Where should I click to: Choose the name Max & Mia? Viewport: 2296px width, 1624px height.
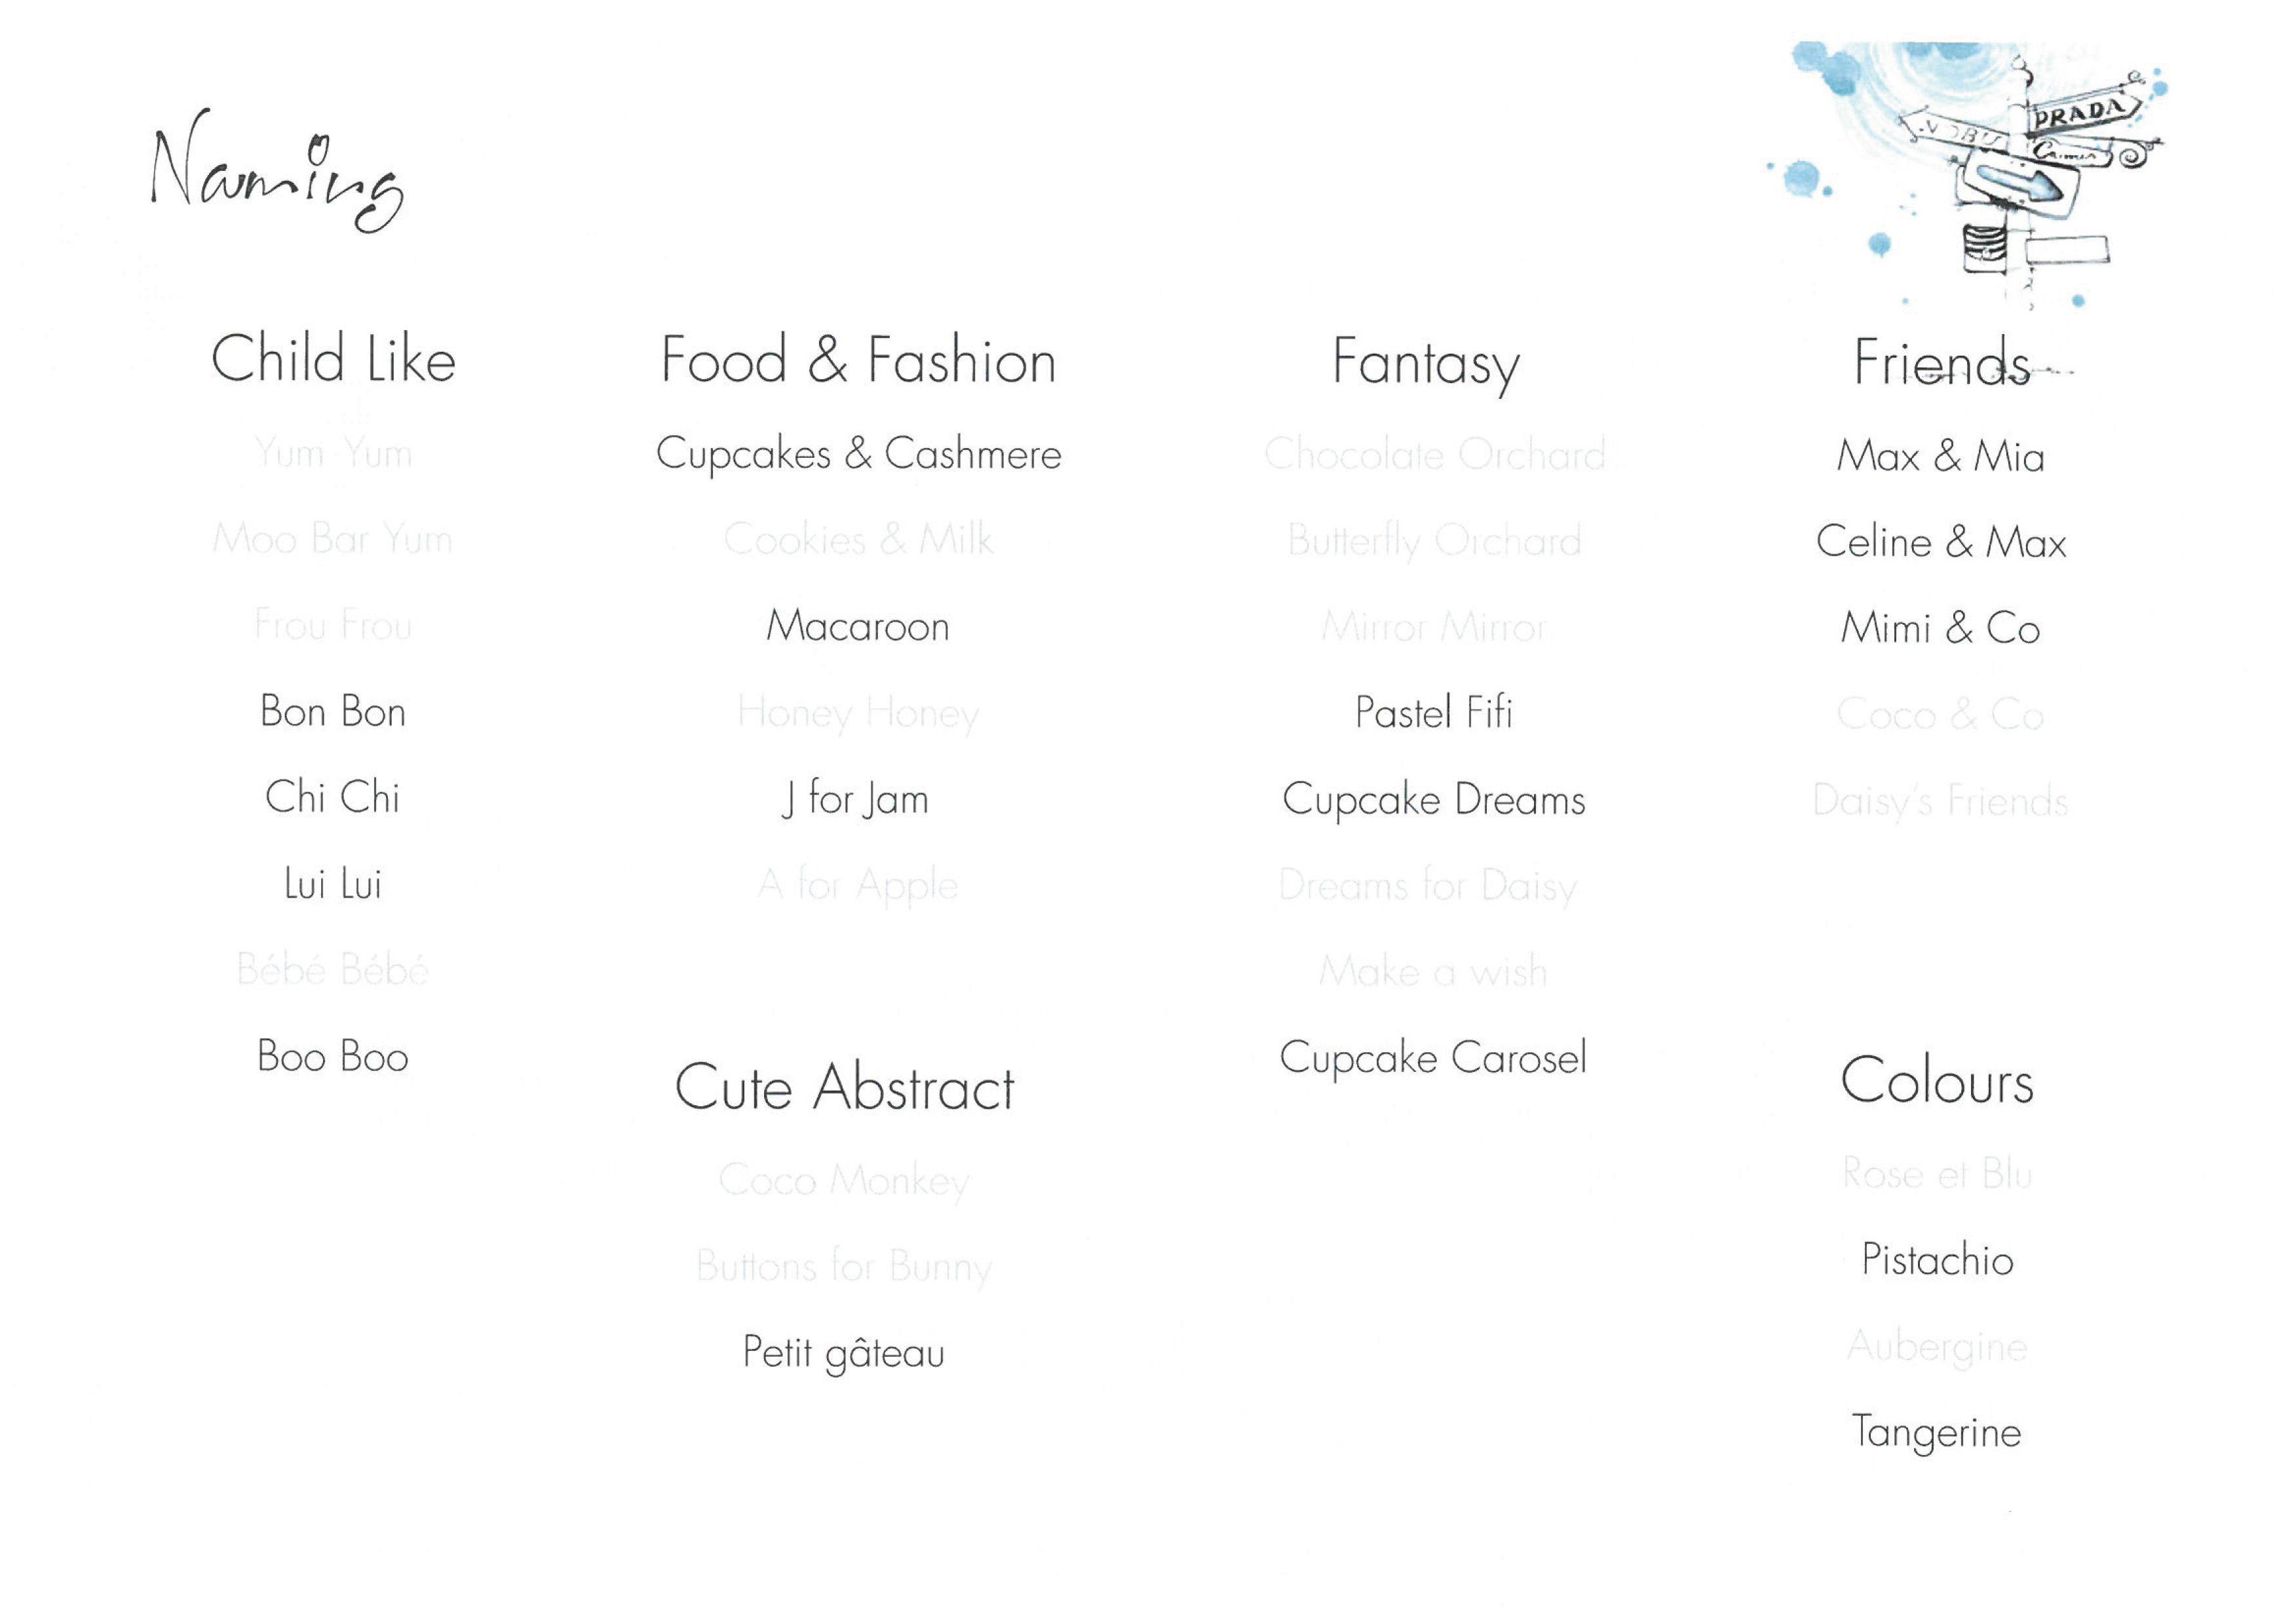pos(1941,457)
